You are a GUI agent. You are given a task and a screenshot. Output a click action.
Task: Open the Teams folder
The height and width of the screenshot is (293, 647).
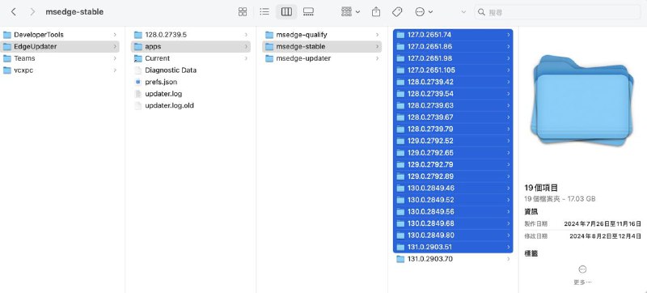(x=60, y=58)
